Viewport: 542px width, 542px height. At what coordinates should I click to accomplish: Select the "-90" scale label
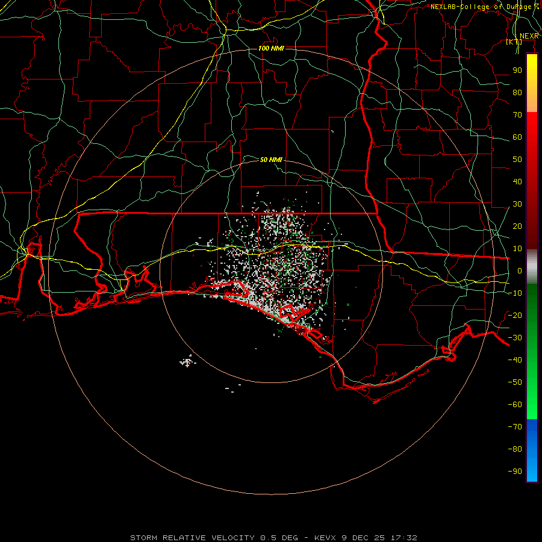click(x=515, y=472)
